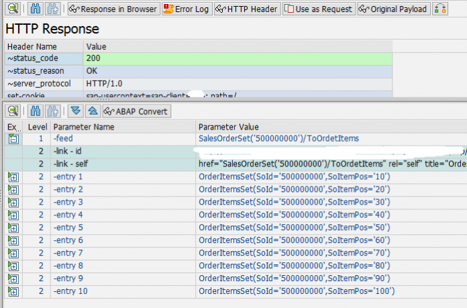The height and width of the screenshot is (308, 467).
Task: Click the Expand All nodes icon
Action: pyautogui.click(x=76, y=111)
